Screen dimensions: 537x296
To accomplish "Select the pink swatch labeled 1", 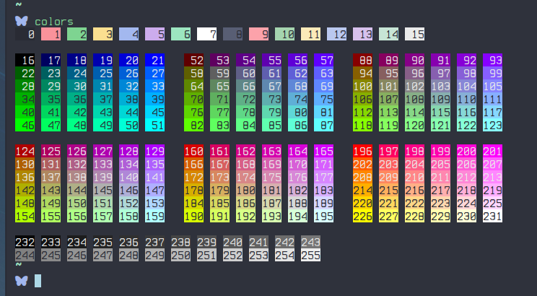I will (x=51, y=34).
